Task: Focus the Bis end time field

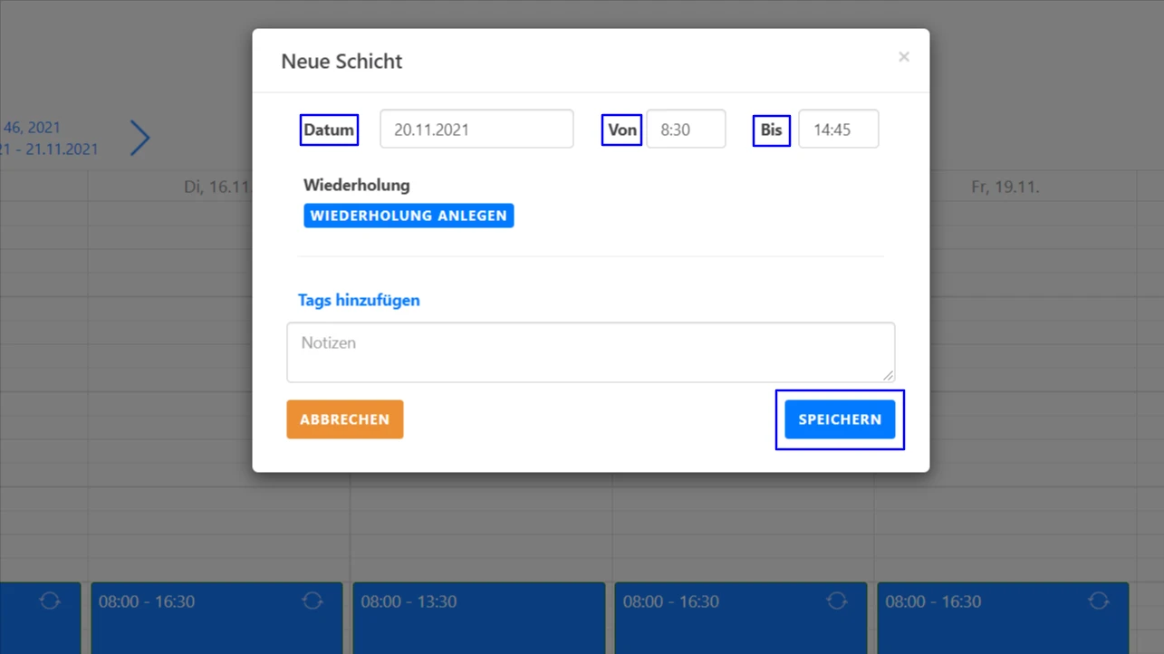Action: tap(838, 130)
